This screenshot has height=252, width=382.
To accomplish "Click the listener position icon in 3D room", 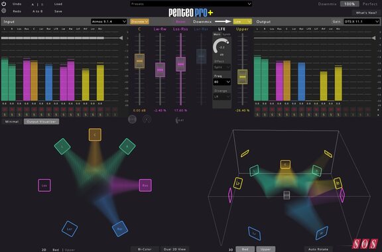I will 286,195.
